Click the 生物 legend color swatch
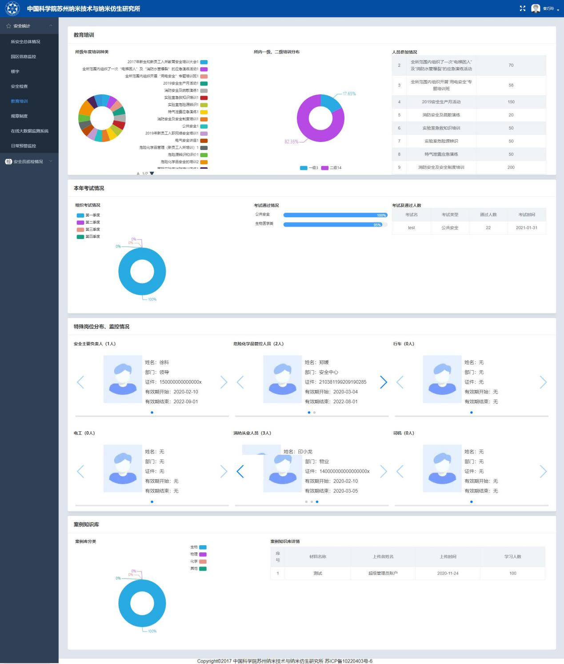The height and width of the screenshot is (664, 564). coord(203,547)
